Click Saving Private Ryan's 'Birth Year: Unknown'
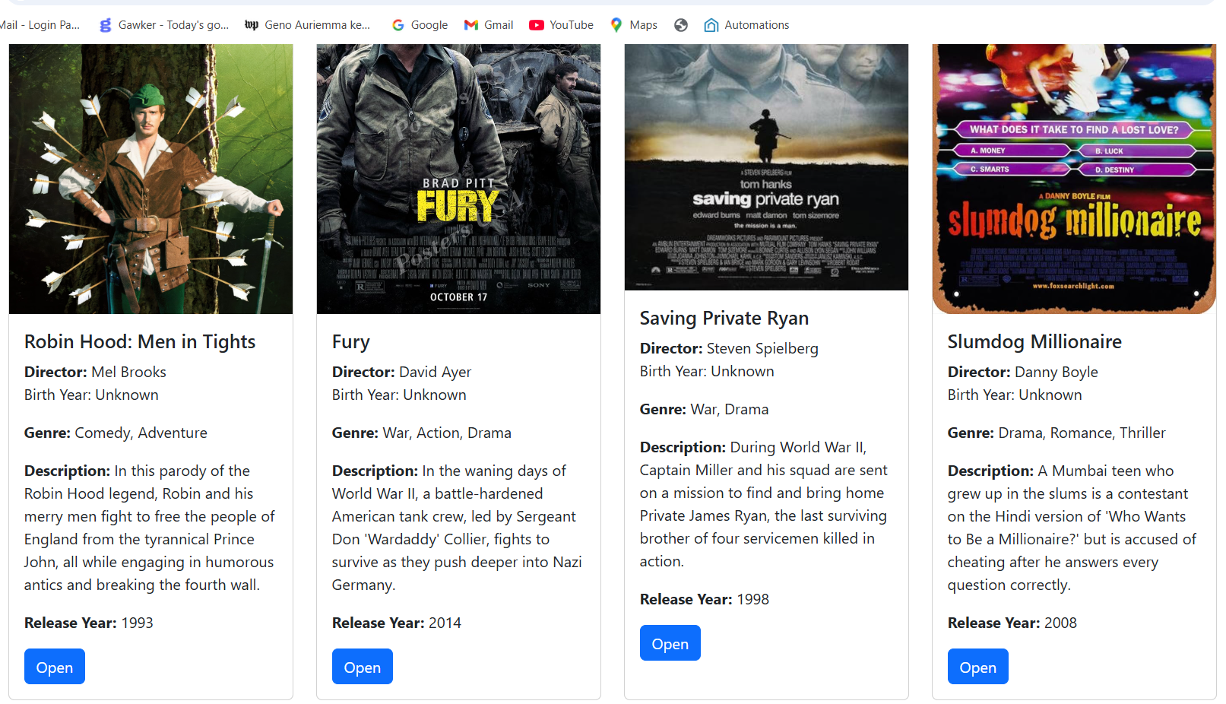The image size is (1226, 704). (x=707, y=371)
